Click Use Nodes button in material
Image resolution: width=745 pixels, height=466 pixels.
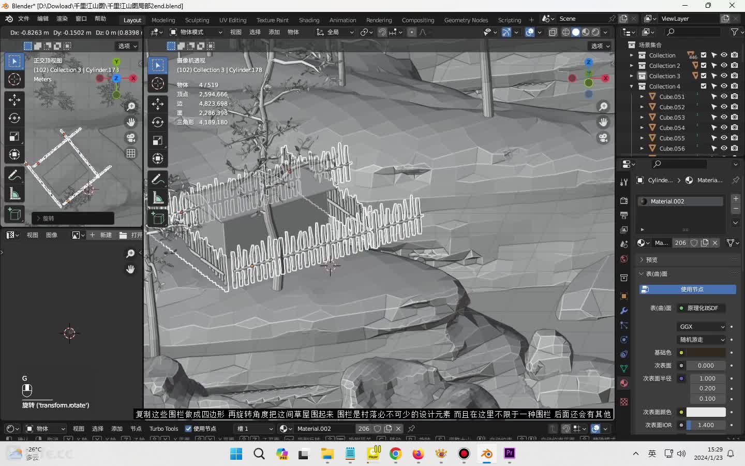(688, 289)
